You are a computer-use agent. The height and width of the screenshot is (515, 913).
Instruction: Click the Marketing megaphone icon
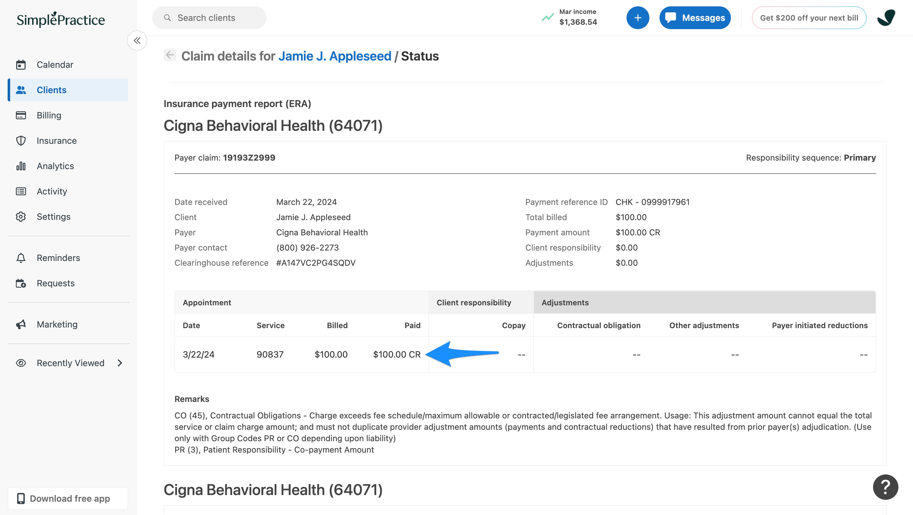tap(21, 324)
